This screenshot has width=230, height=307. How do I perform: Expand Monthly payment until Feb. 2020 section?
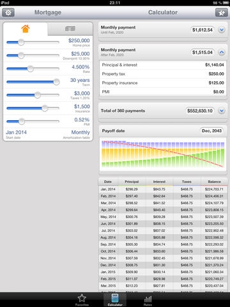(x=222, y=30)
